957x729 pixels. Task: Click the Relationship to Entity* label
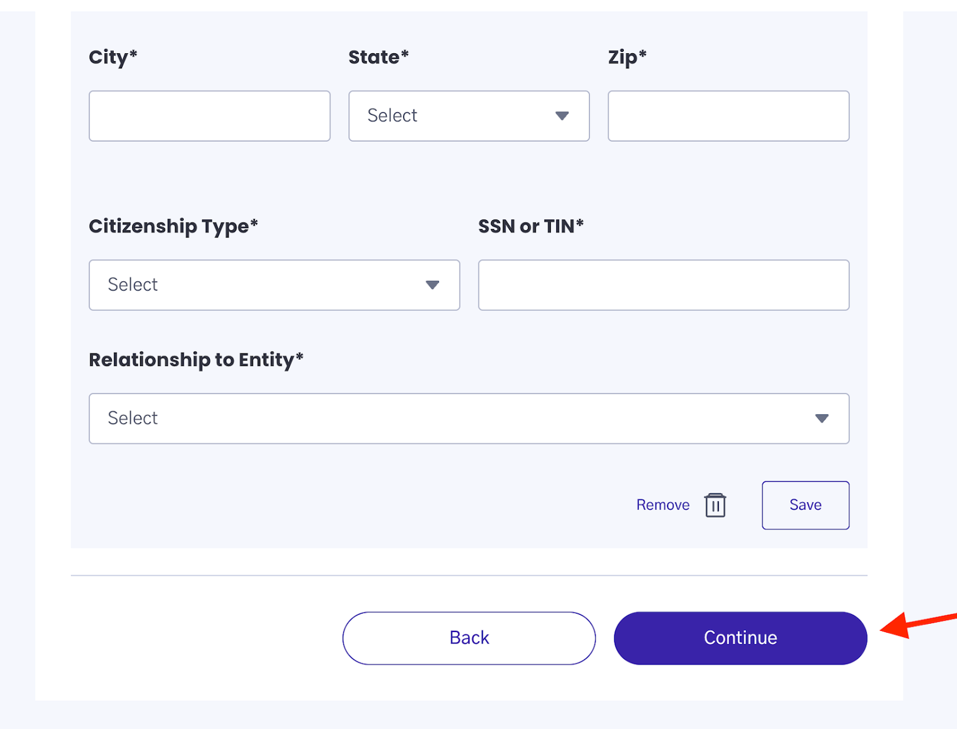point(196,360)
